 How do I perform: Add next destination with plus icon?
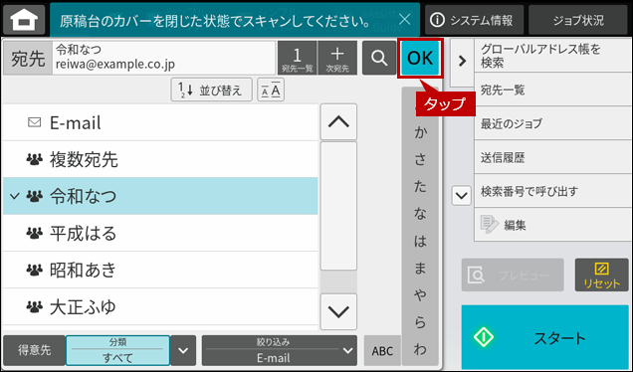[x=337, y=58]
